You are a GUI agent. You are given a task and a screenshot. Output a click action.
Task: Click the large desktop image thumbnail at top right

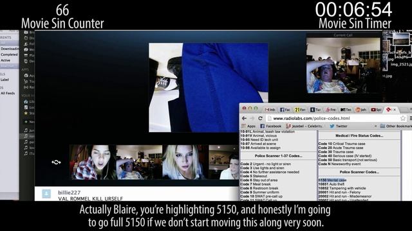[x=400, y=38]
